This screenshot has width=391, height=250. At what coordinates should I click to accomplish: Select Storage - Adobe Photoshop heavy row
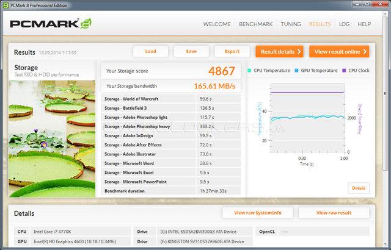click(x=171, y=126)
